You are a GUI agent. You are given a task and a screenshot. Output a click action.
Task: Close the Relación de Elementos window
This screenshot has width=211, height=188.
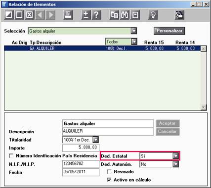(206, 4)
